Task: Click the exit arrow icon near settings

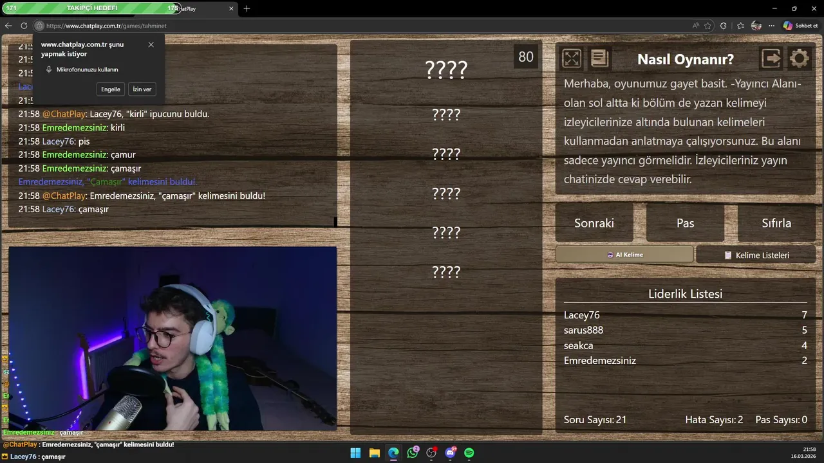Action: [771, 59]
